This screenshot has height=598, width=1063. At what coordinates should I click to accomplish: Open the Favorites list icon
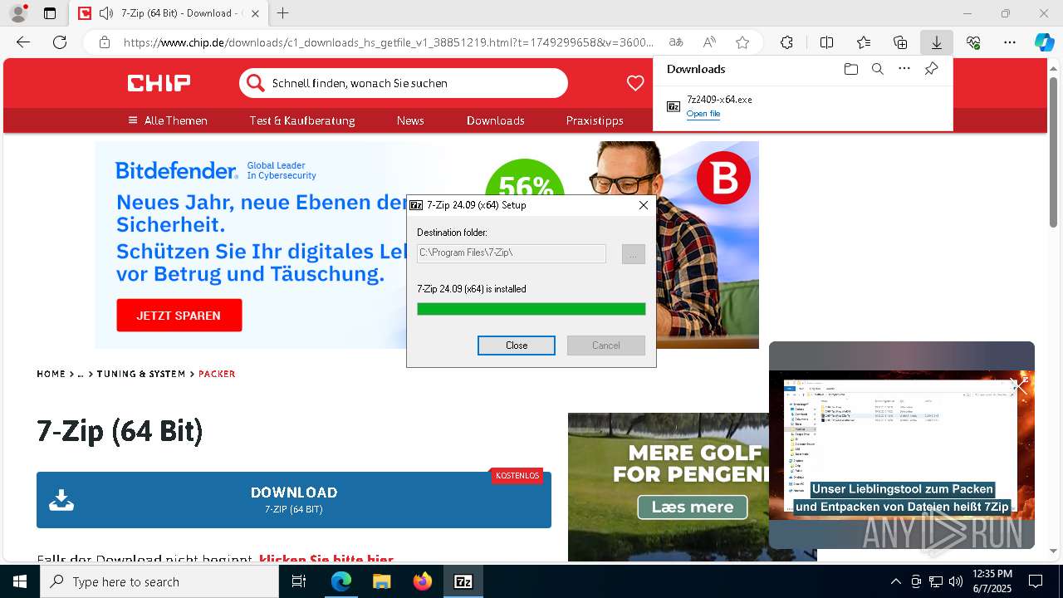pyautogui.click(x=864, y=42)
